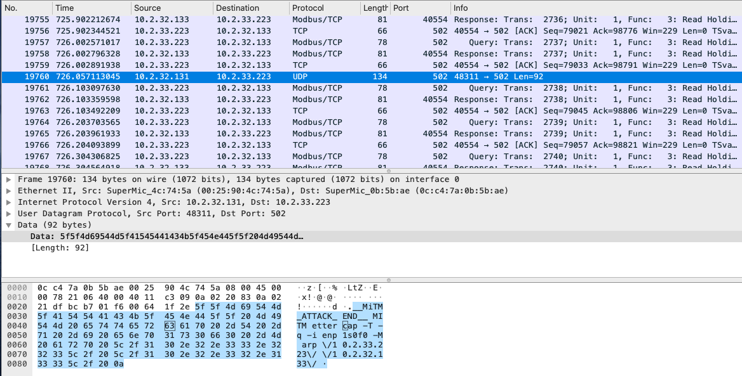The width and height of the screenshot is (742, 376).
Task: Expand the Ethernet II tree node
Action: [8, 191]
